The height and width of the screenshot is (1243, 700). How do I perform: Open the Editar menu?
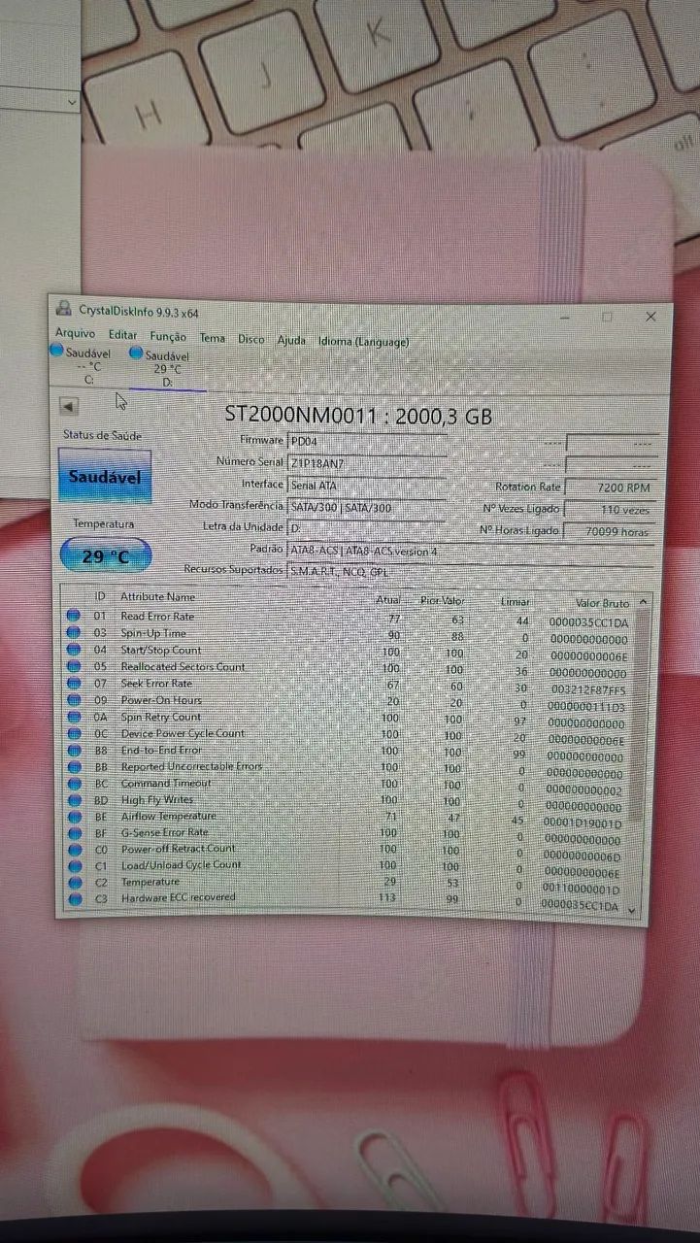[x=122, y=335]
